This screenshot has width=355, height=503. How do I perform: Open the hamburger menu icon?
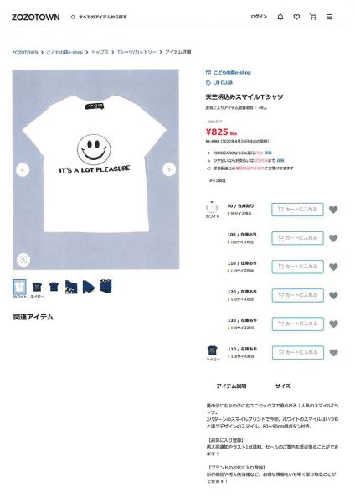click(329, 17)
